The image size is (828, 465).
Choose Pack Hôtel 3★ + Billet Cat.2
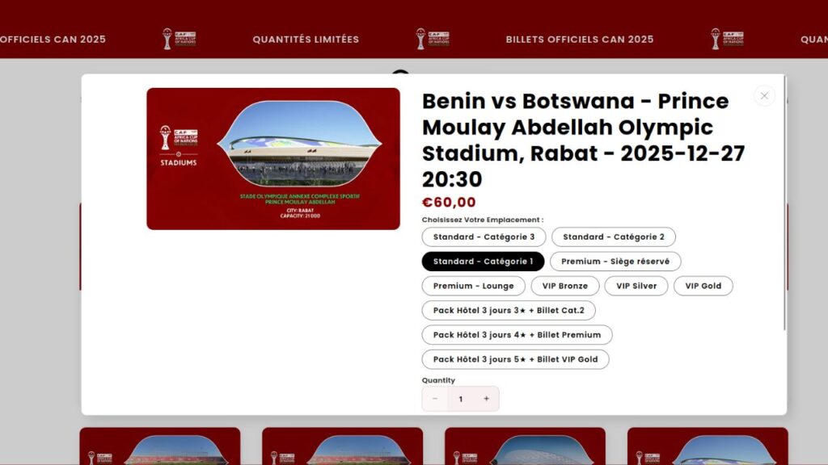[509, 311]
